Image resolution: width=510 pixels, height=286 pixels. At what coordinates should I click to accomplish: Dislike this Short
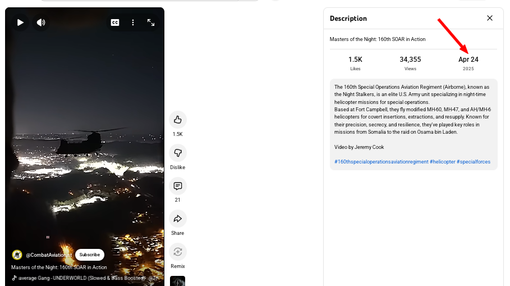coord(177,153)
